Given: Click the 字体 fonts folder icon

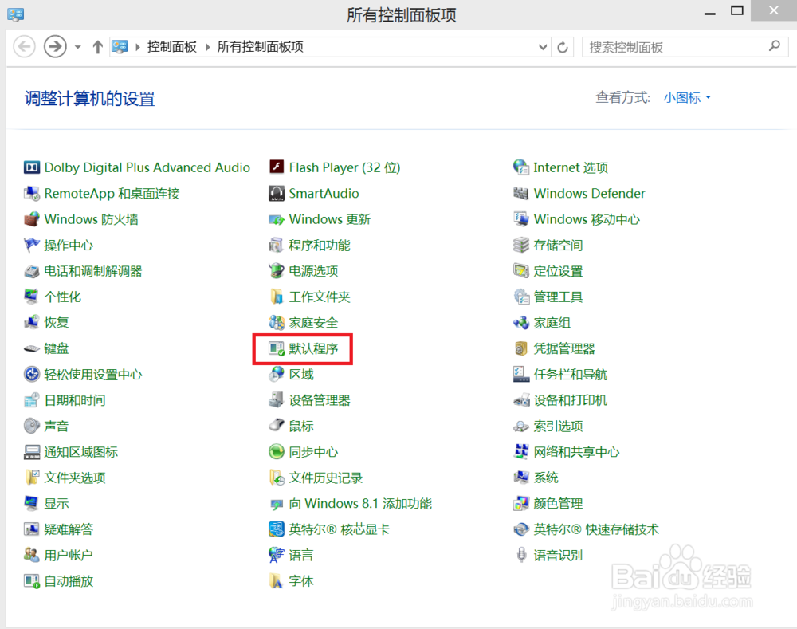Looking at the screenshot, I should tap(276, 581).
